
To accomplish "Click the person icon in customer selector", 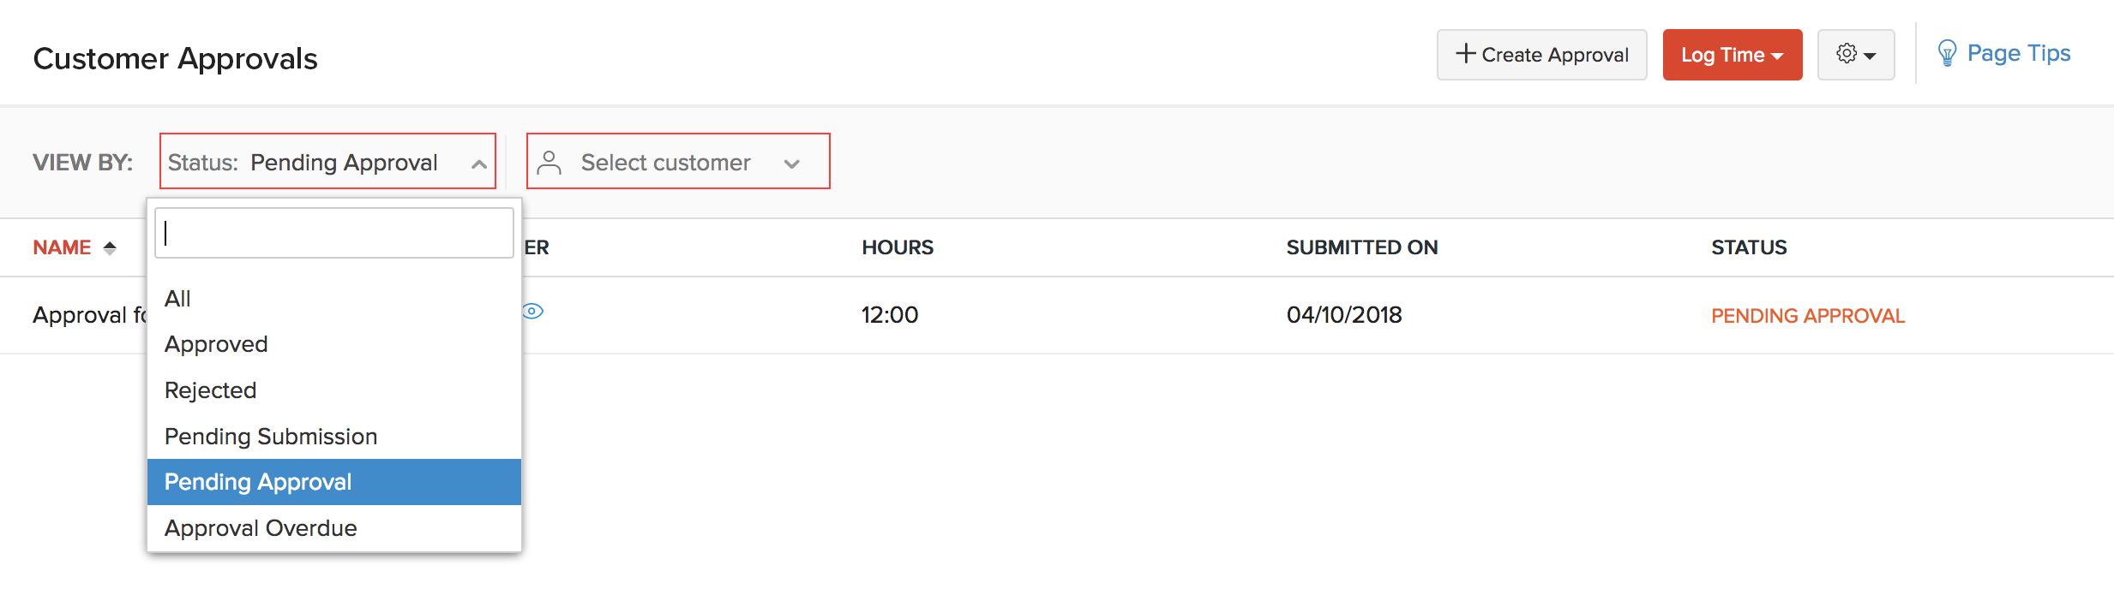I will [x=550, y=162].
